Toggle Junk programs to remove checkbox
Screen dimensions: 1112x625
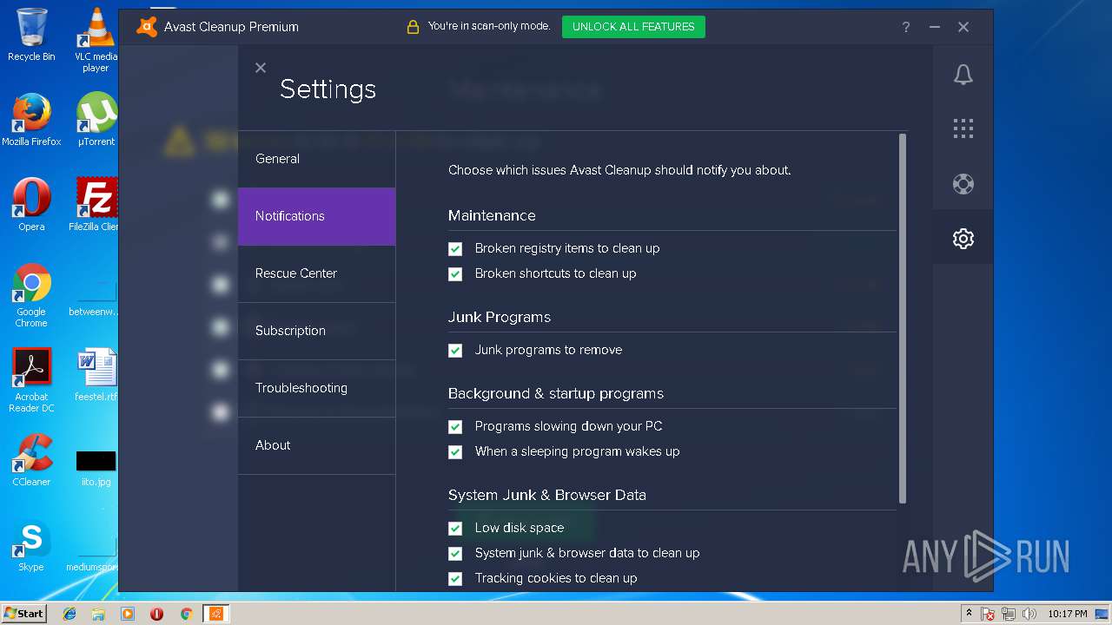click(x=455, y=351)
